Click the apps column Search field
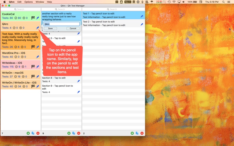Image resolution: width=234 pixels, height=146 pixels. click(20, 9)
